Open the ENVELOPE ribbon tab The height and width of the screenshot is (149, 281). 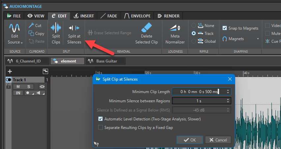click(x=137, y=16)
